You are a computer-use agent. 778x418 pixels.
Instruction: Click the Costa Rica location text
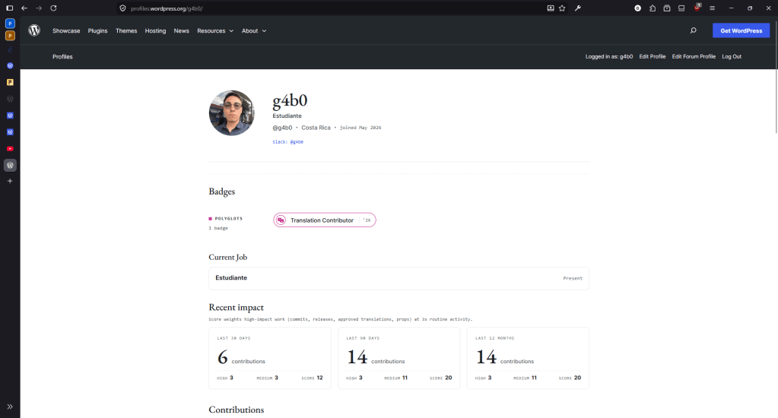coord(316,128)
